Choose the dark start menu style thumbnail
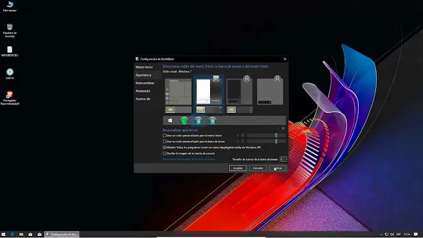Screen dimensions: 423x238 click(x=239, y=91)
